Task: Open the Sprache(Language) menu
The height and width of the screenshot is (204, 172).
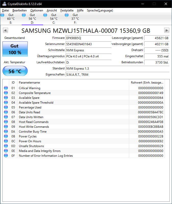Action: coord(100,10)
